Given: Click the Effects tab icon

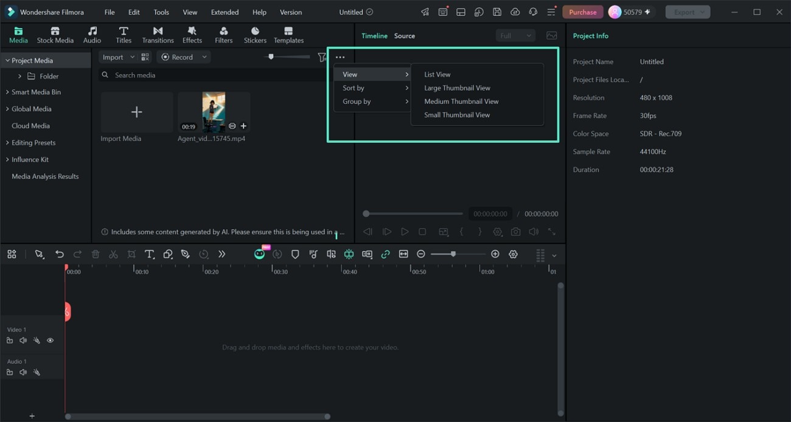Looking at the screenshot, I should tap(192, 31).
